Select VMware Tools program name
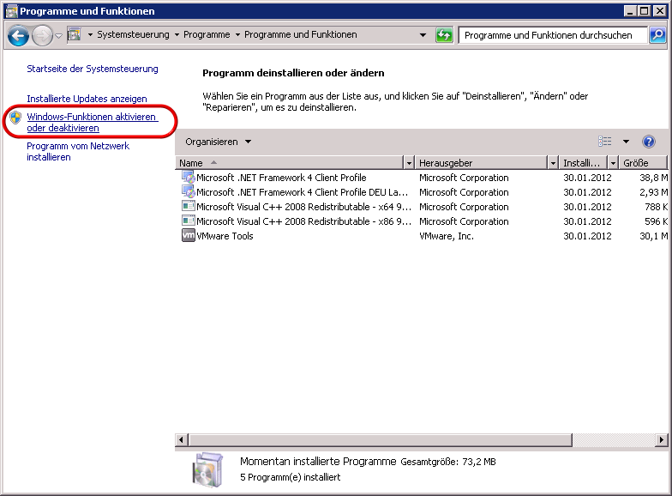Screen dimensions: 672x496 [225, 235]
